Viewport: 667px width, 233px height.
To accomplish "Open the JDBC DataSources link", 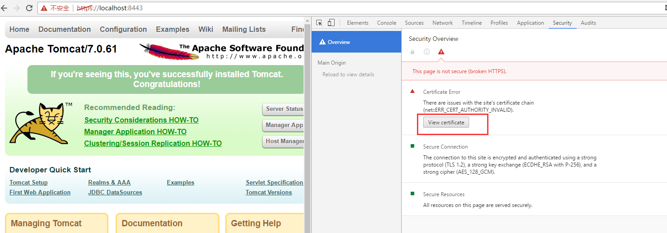I will coord(115,192).
